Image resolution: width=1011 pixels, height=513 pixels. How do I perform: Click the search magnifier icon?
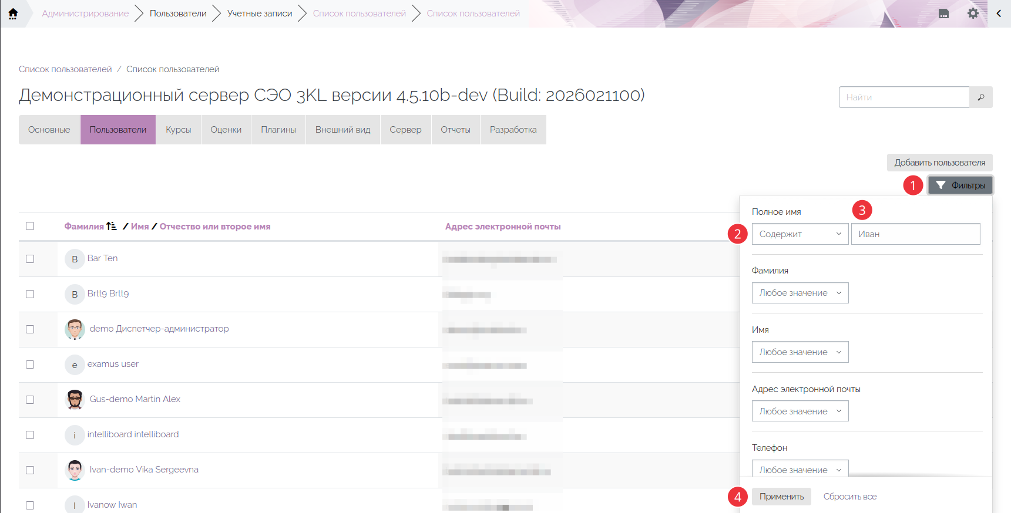coord(980,97)
